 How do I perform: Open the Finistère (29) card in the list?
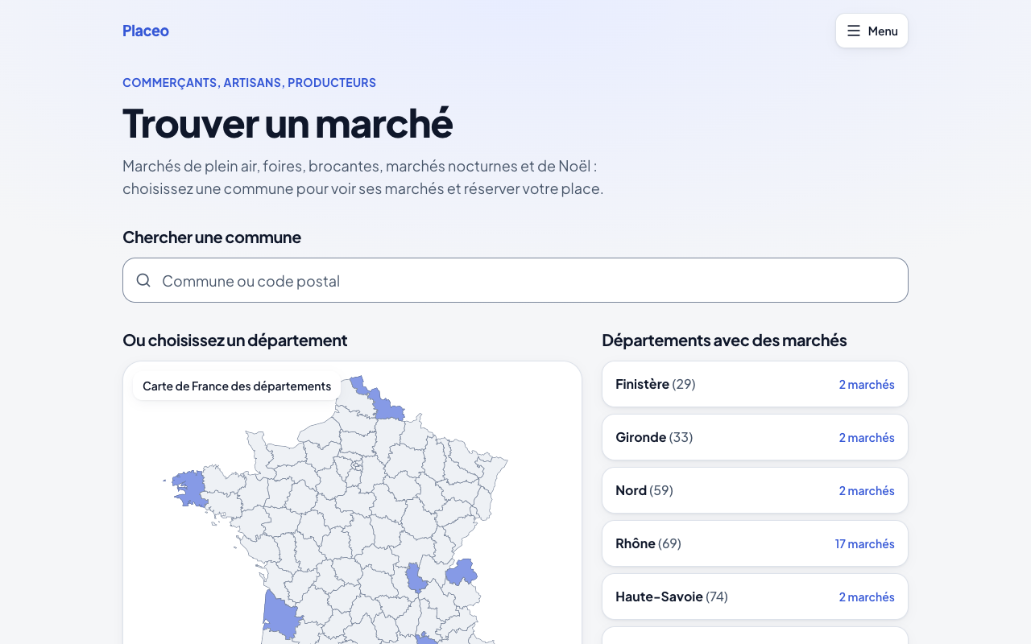pos(755,384)
